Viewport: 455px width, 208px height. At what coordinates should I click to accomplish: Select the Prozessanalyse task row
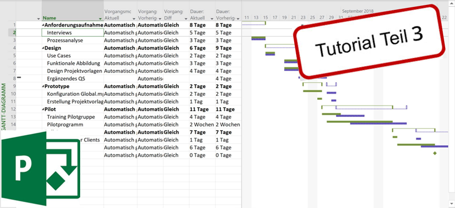[65, 40]
